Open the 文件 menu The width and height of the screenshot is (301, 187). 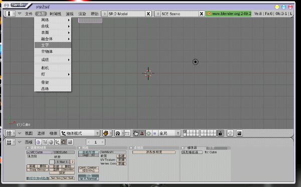[29, 14]
